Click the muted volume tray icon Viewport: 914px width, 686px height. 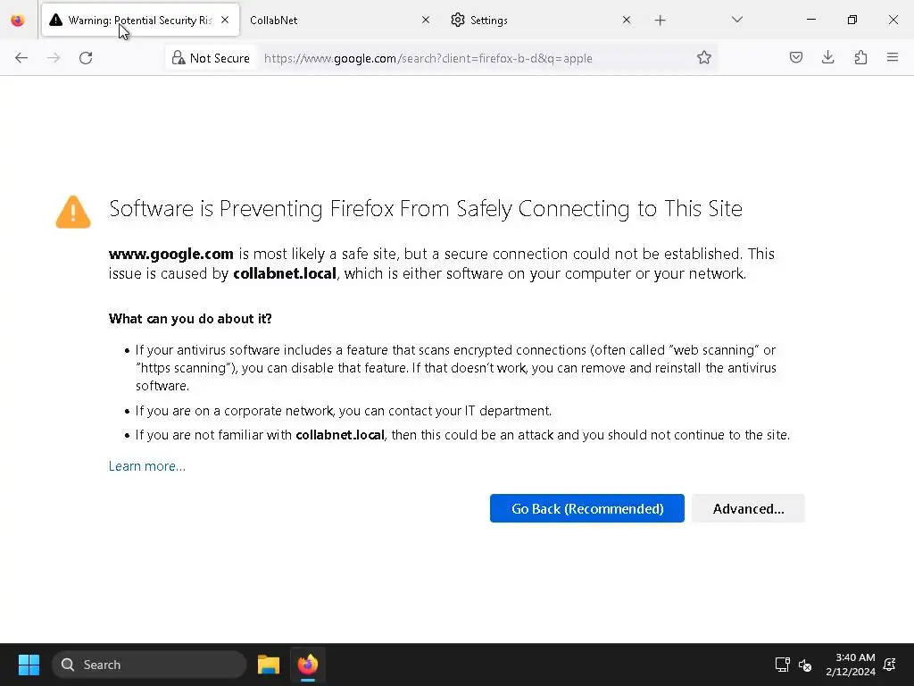[x=805, y=665]
